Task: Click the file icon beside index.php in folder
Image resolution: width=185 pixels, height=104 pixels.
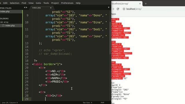Action: point(3,25)
